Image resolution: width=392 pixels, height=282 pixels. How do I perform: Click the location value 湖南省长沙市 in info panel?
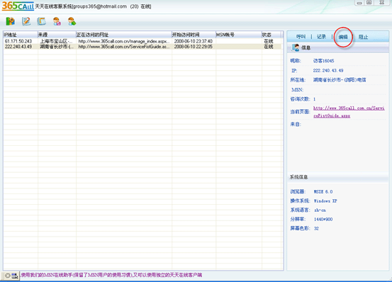point(340,80)
